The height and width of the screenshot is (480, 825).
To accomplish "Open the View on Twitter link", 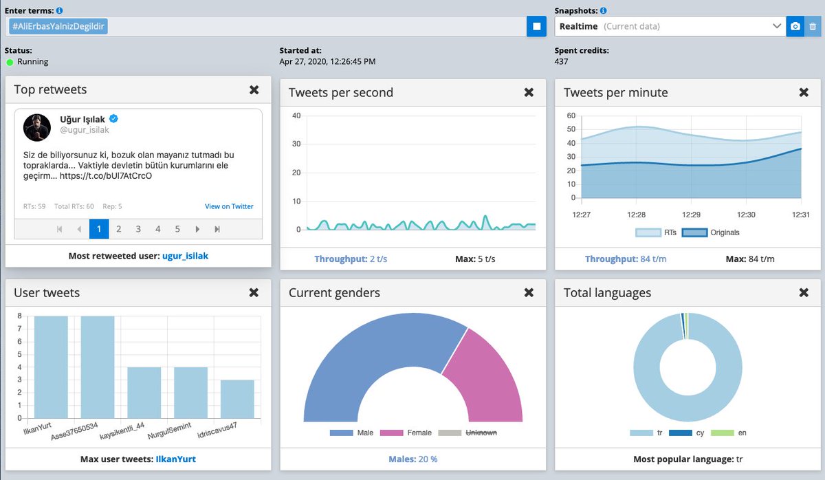I will [x=229, y=206].
